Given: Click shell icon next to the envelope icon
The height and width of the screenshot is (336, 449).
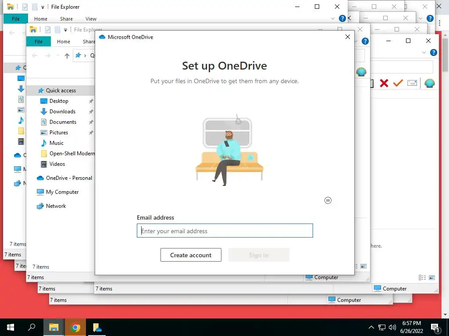Looking at the screenshot, I should (430, 83).
